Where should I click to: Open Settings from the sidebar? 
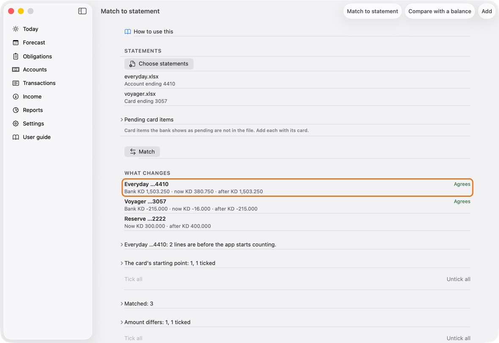click(33, 124)
